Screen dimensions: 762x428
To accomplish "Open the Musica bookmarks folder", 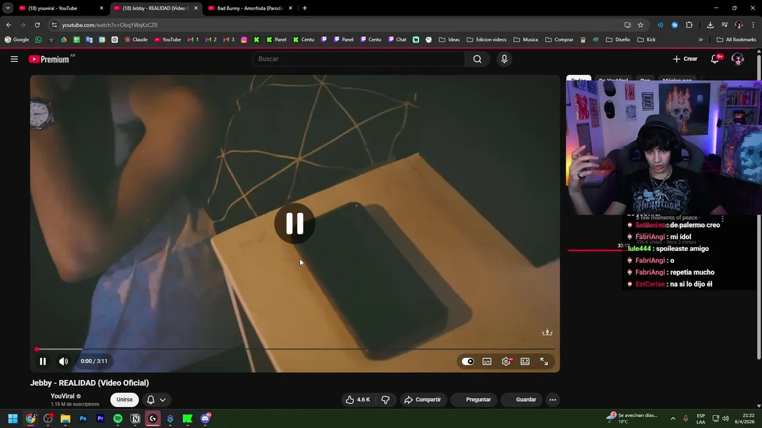I will click(526, 40).
